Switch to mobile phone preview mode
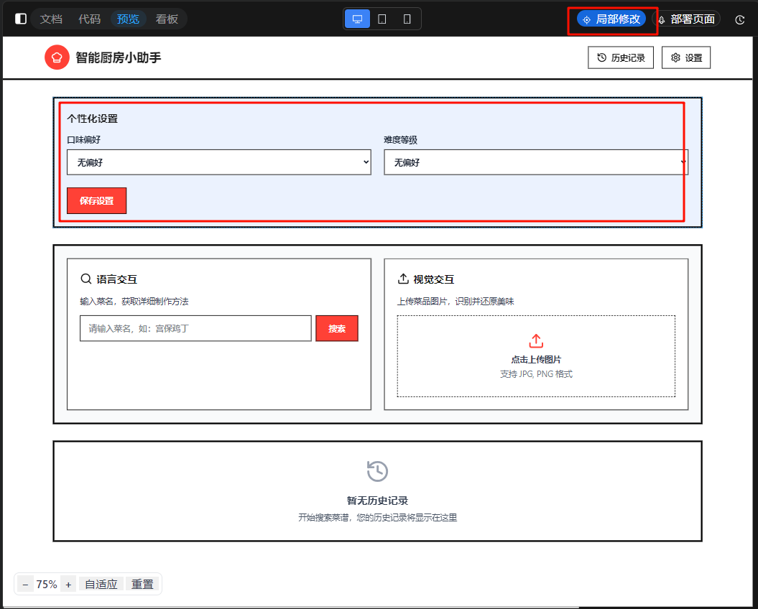758x609 pixels. 407,19
